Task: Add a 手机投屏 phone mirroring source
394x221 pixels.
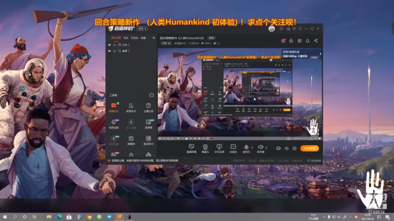Action: (x=219, y=148)
